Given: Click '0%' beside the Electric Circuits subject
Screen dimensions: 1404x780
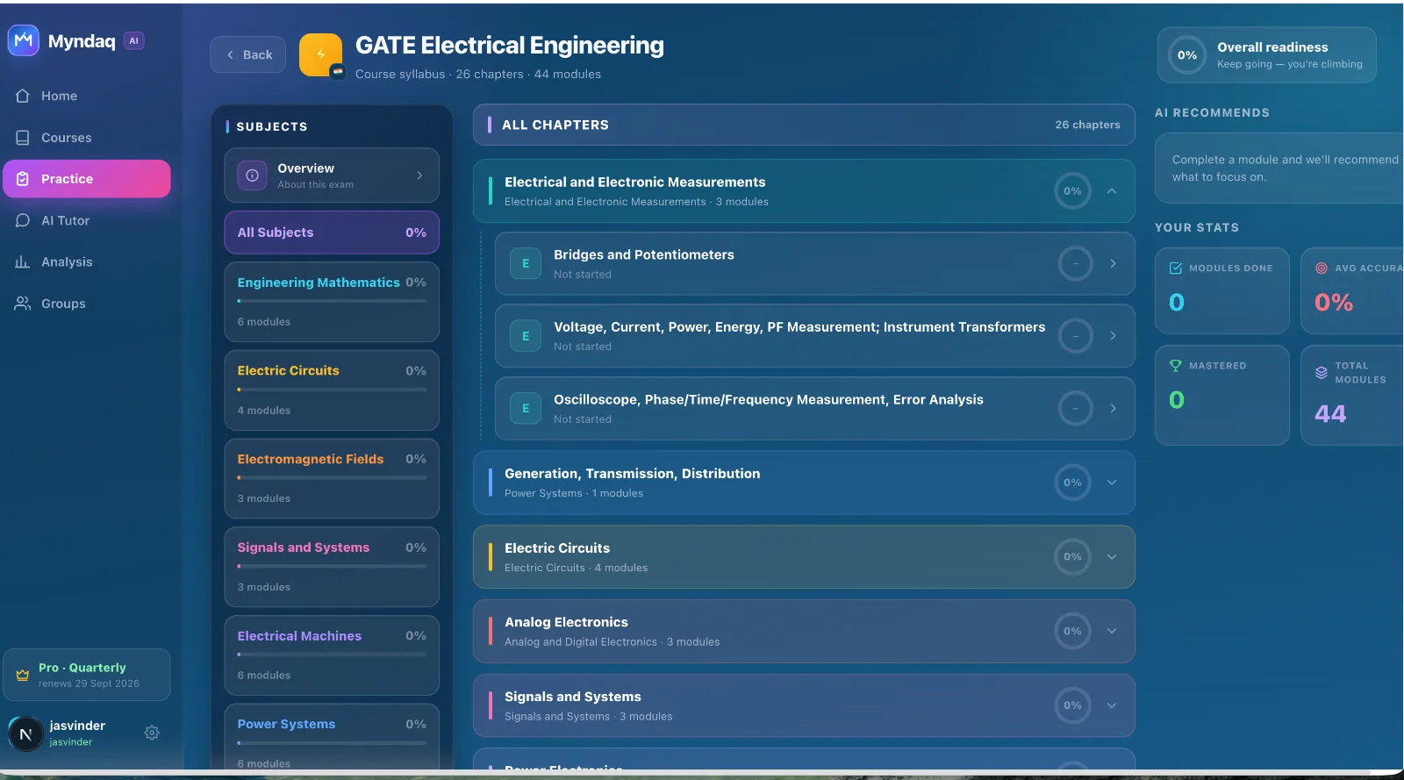Looking at the screenshot, I should (x=416, y=371).
